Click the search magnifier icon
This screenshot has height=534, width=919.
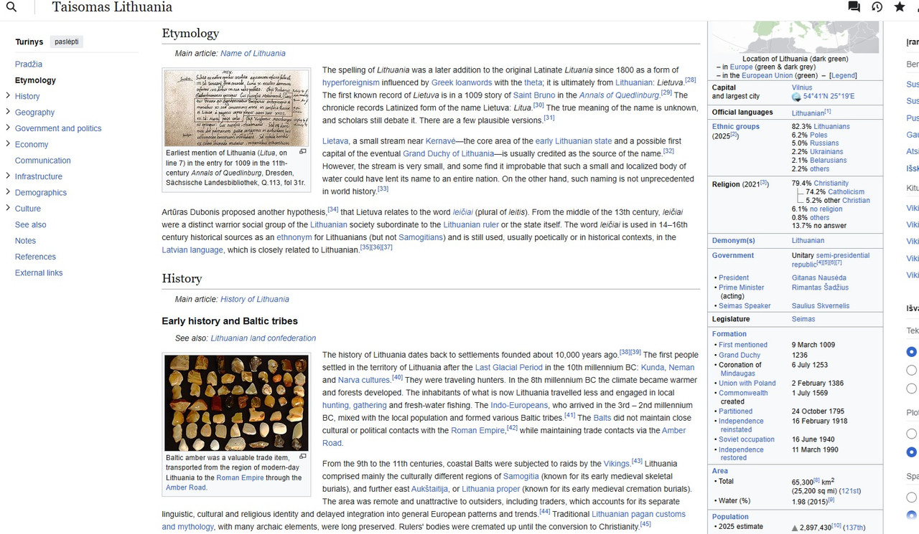[x=11, y=7]
